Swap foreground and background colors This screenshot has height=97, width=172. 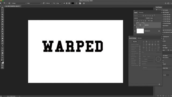pyautogui.click(x=3, y=60)
